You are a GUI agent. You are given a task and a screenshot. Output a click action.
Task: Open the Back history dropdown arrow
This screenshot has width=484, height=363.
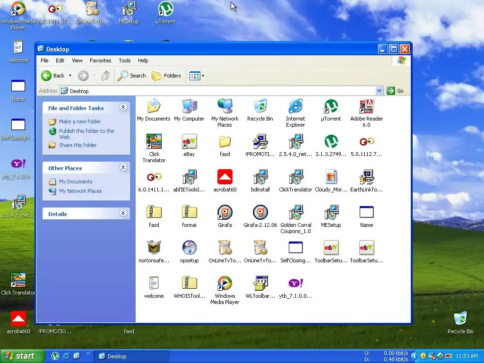tap(70, 76)
